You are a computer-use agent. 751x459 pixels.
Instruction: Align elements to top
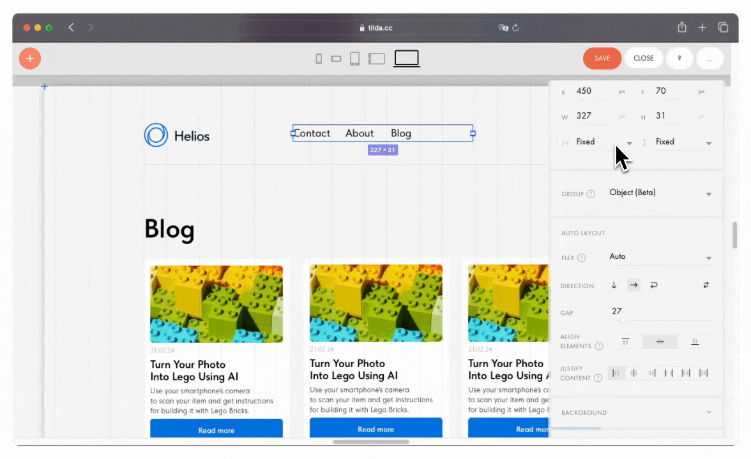[x=625, y=342]
